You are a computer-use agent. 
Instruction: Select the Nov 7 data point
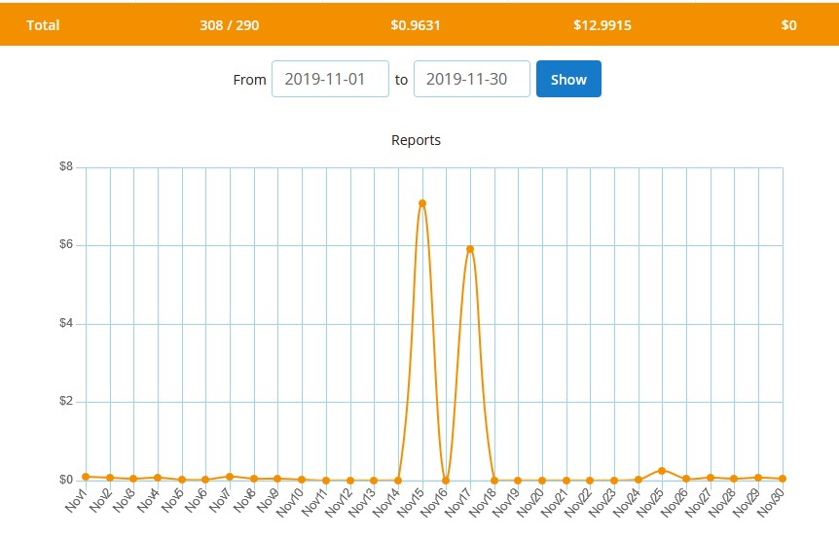tap(230, 477)
